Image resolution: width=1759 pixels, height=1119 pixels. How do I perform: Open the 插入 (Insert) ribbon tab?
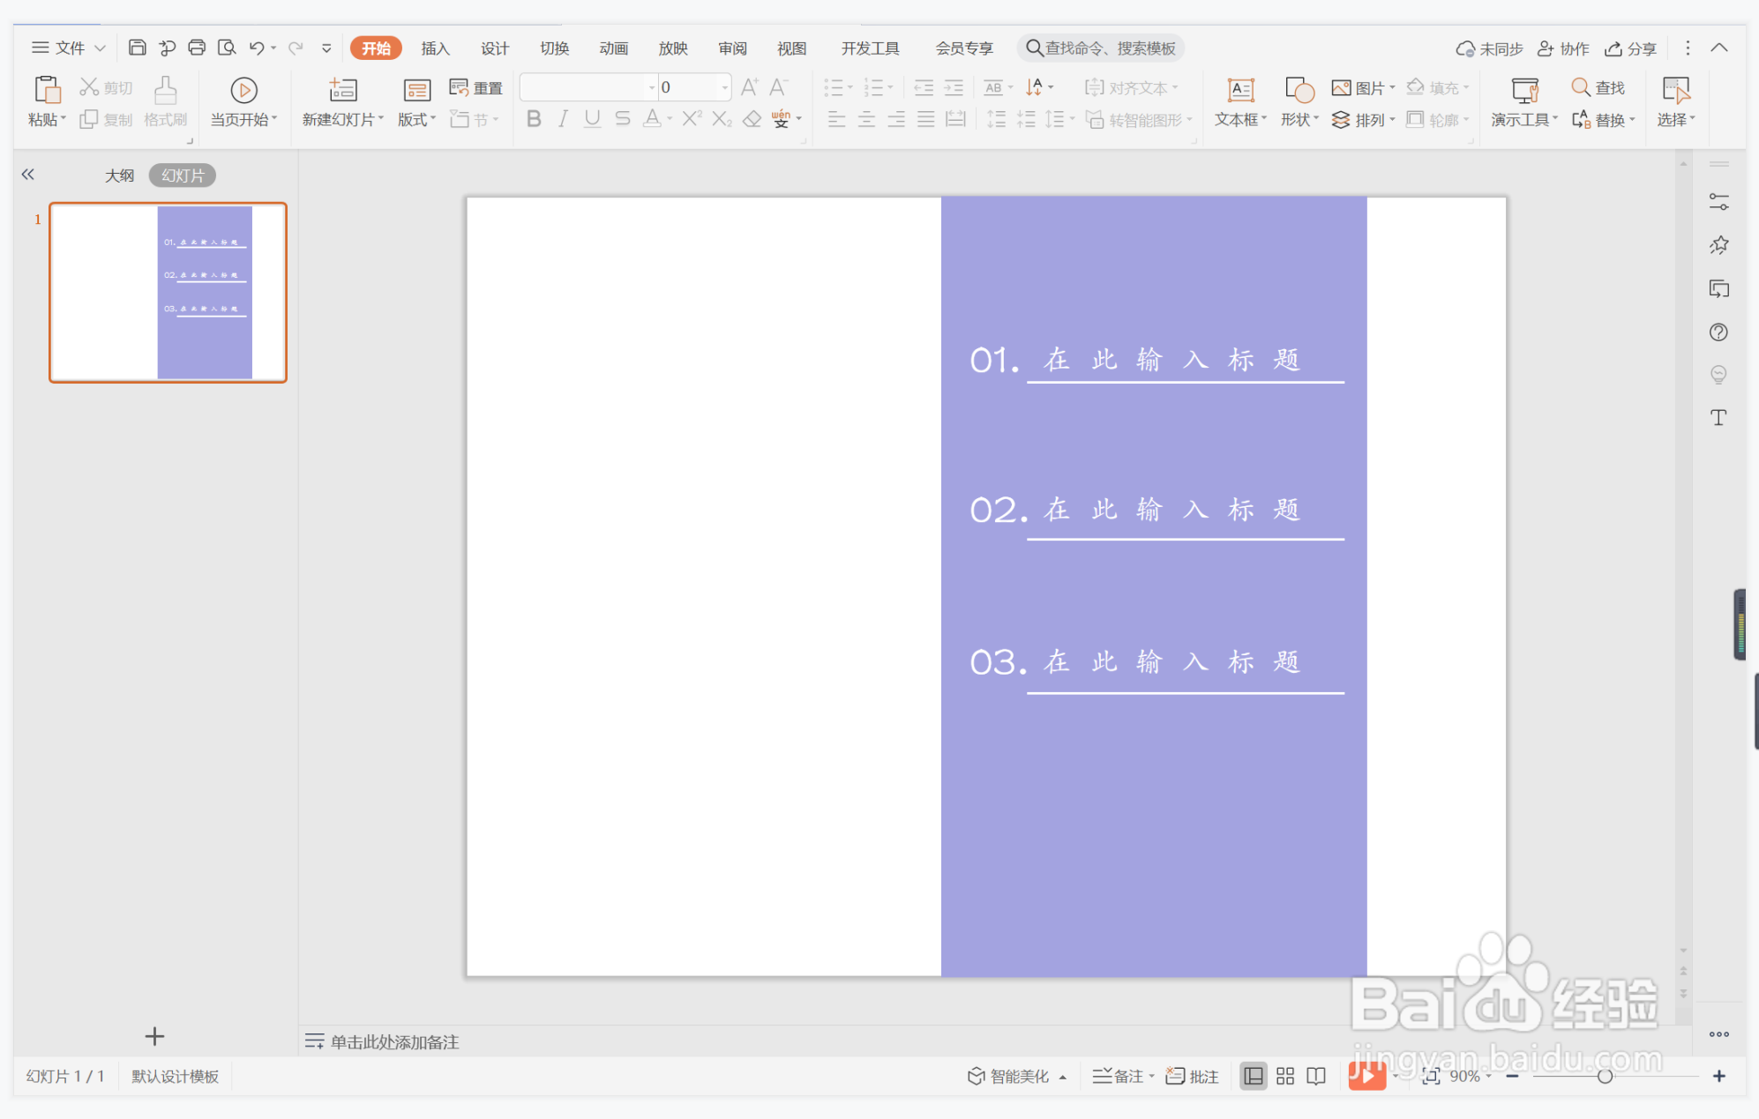point(435,48)
